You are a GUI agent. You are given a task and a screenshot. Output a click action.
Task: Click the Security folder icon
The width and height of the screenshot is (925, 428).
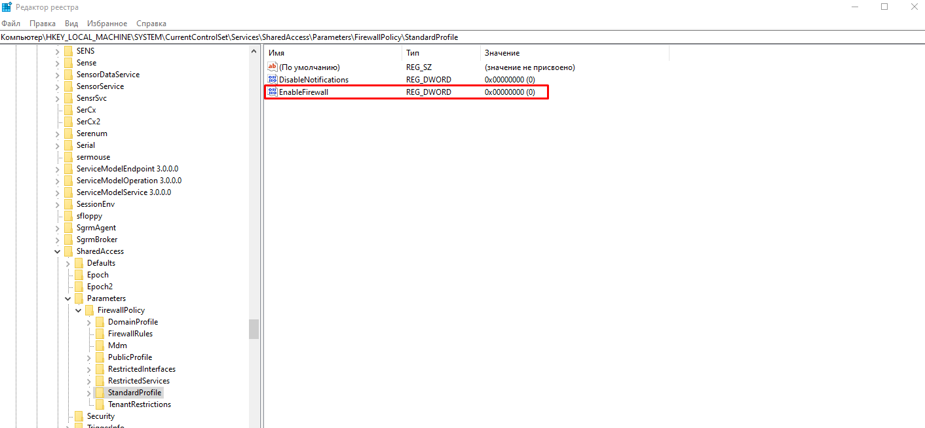pyautogui.click(x=79, y=416)
